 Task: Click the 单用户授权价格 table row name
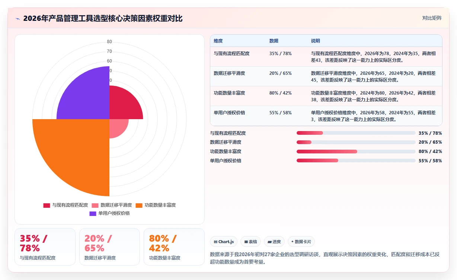(x=229, y=113)
